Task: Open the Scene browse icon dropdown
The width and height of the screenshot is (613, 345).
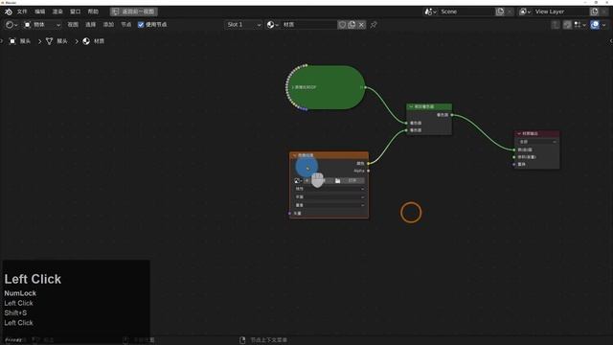Action: (430, 11)
